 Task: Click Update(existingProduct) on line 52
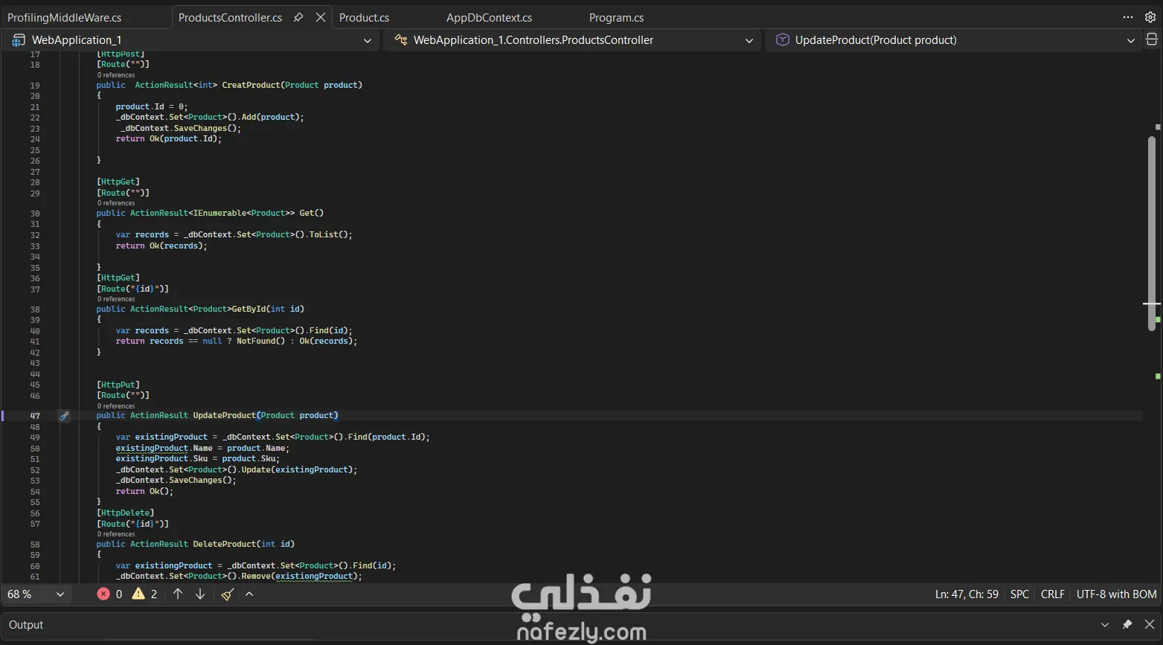coord(297,469)
